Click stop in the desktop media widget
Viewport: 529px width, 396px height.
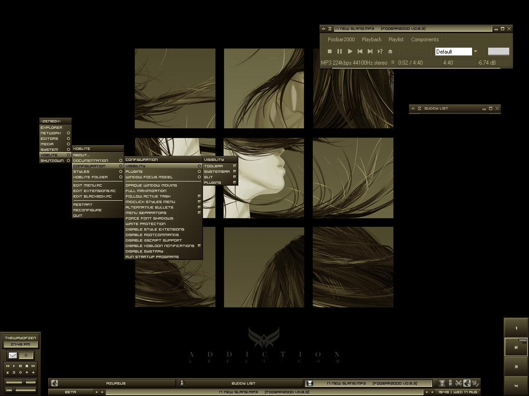[27, 366]
